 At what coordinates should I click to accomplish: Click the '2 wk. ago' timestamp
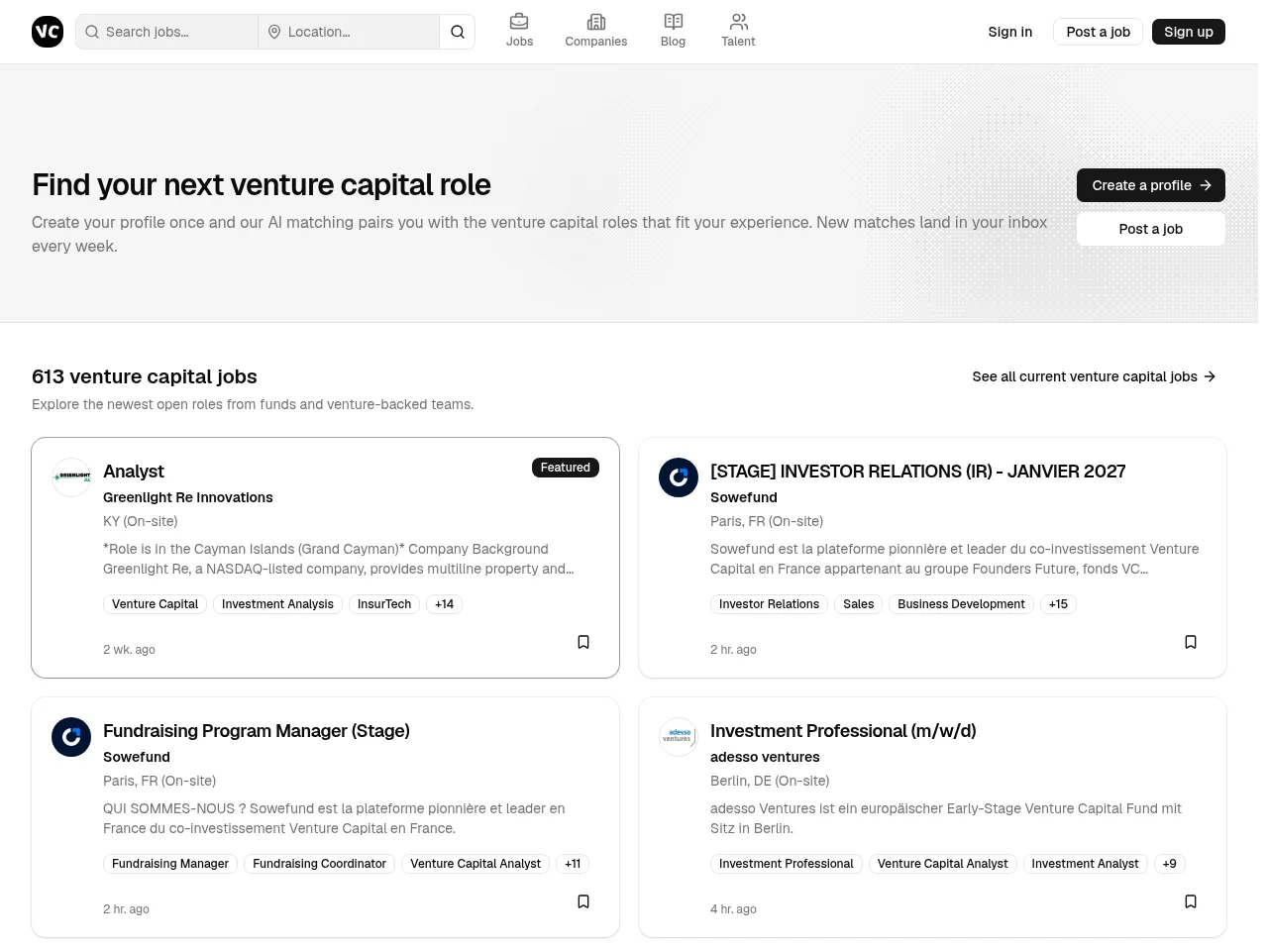(x=129, y=650)
